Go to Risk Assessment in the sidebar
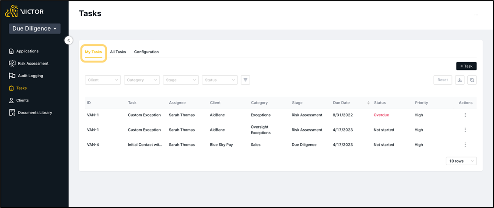This screenshot has height=208, width=494. (33, 63)
